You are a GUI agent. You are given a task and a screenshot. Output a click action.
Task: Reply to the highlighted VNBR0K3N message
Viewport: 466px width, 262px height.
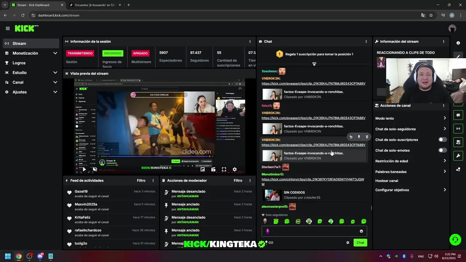[351, 137]
